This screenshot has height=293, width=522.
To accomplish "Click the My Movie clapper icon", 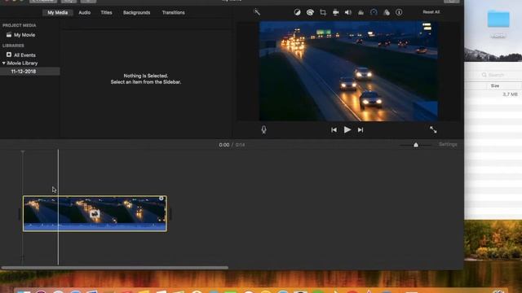I will click(x=9, y=34).
